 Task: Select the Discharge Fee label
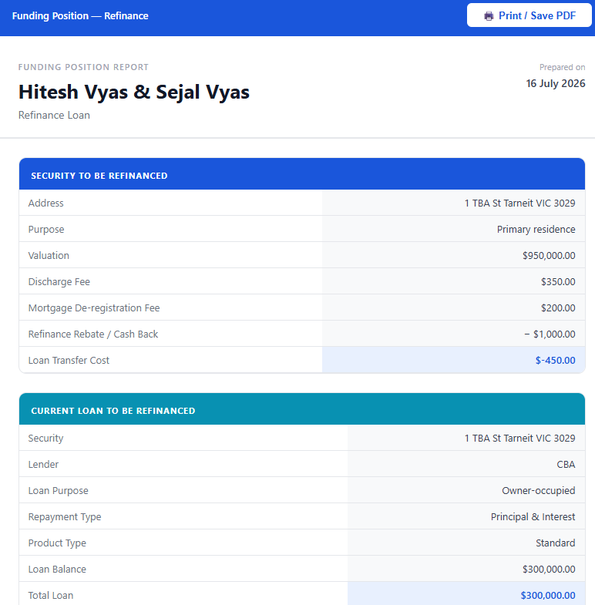59,281
